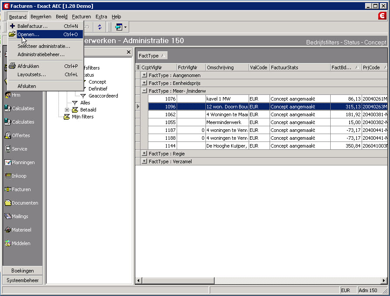Viewport: 390px width, 296px height.
Task: Sort by the FactuurStats column header
Action: click(300, 67)
